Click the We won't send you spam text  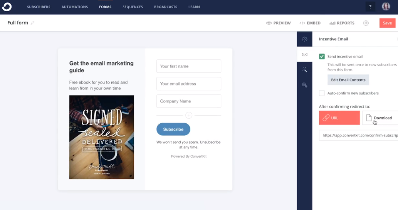[x=188, y=144]
